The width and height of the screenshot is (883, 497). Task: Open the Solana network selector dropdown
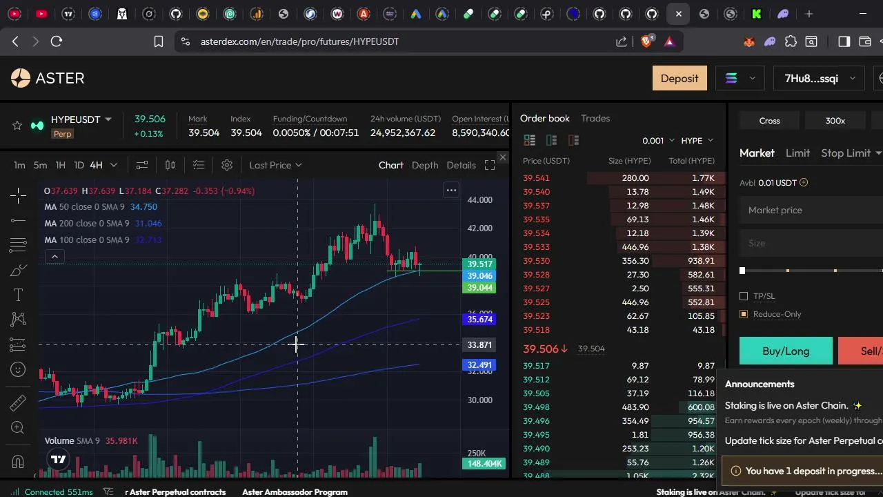[x=740, y=79]
